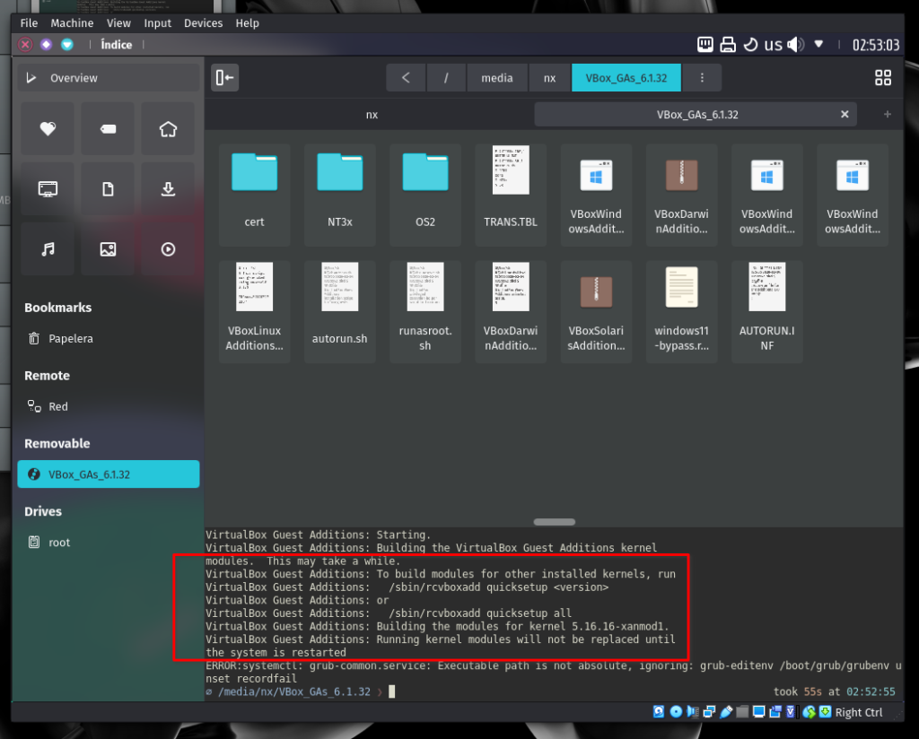Open the Downloads folder shortcut
The width and height of the screenshot is (919, 739).
click(168, 189)
